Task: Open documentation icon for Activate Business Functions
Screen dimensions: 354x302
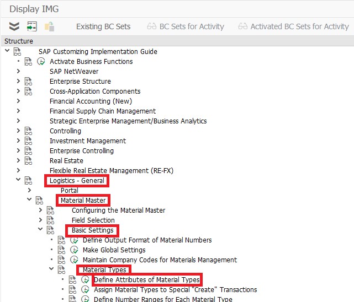Action: pos(28,62)
